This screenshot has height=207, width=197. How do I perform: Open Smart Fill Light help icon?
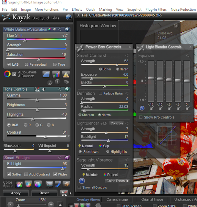click(67, 158)
